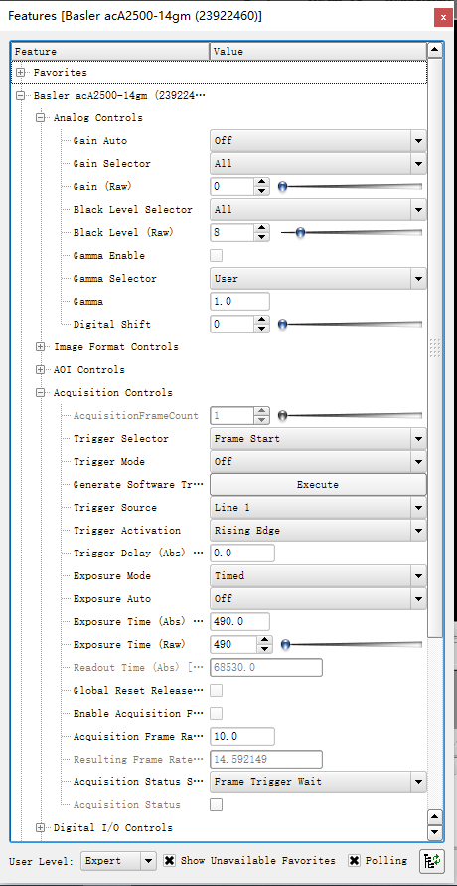The height and width of the screenshot is (886, 457).
Task: Toggle Global Reset Release checkbox
Action: click(x=217, y=691)
